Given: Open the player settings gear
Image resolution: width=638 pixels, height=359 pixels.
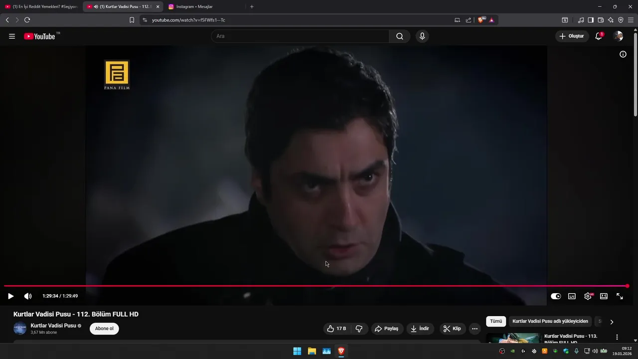Looking at the screenshot, I should coord(588,296).
